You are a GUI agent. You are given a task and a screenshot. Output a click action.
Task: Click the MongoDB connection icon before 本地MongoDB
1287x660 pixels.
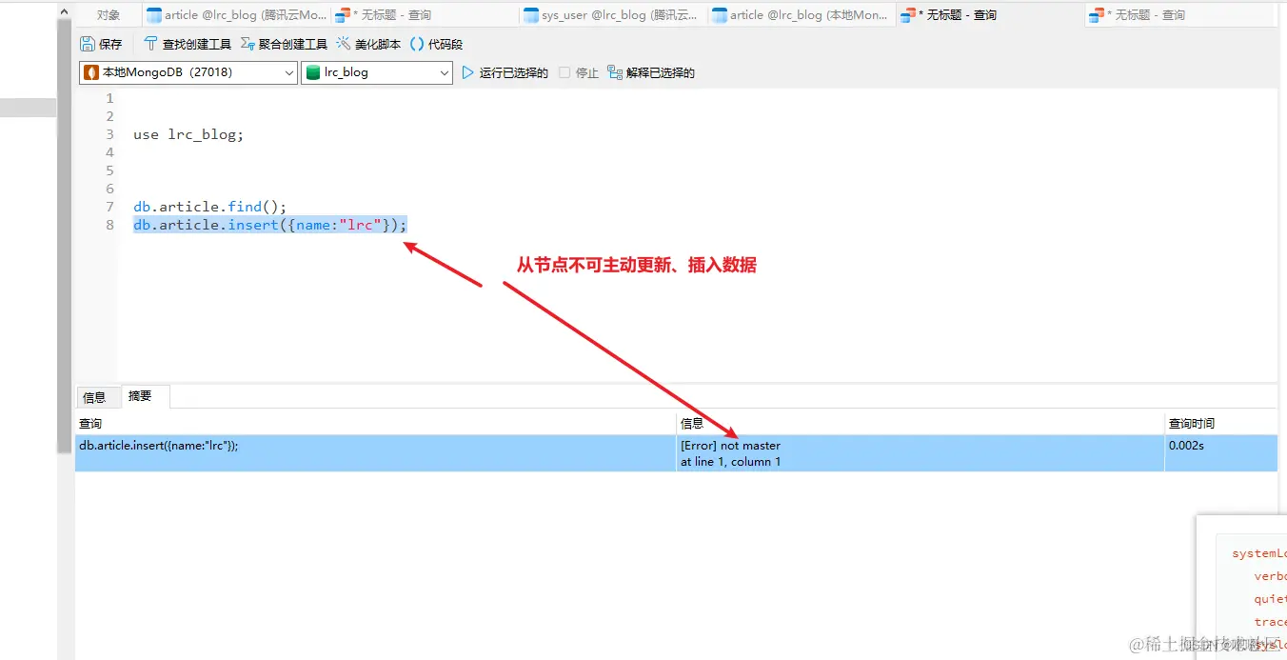tap(92, 71)
